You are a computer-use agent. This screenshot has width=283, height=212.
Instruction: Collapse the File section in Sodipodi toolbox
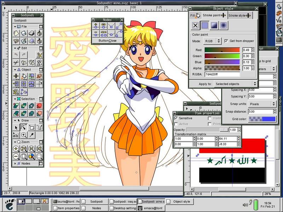tap(15, 26)
